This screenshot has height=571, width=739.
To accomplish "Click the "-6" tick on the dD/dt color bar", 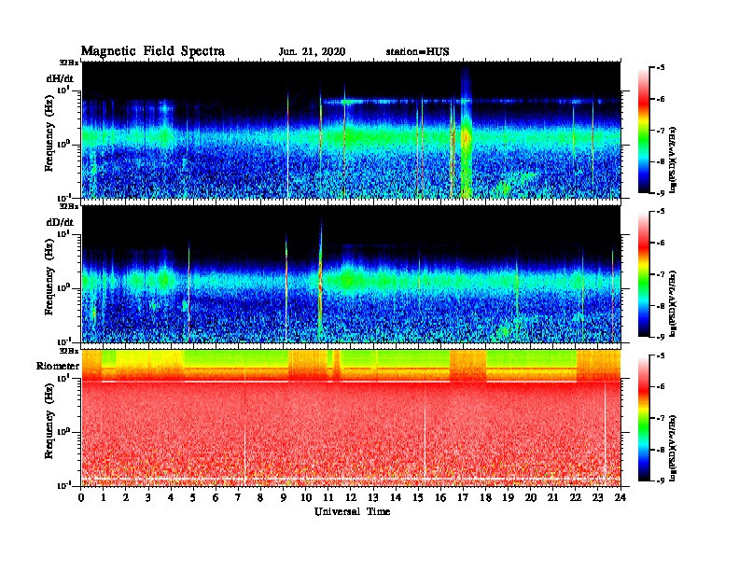I will tap(661, 243).
